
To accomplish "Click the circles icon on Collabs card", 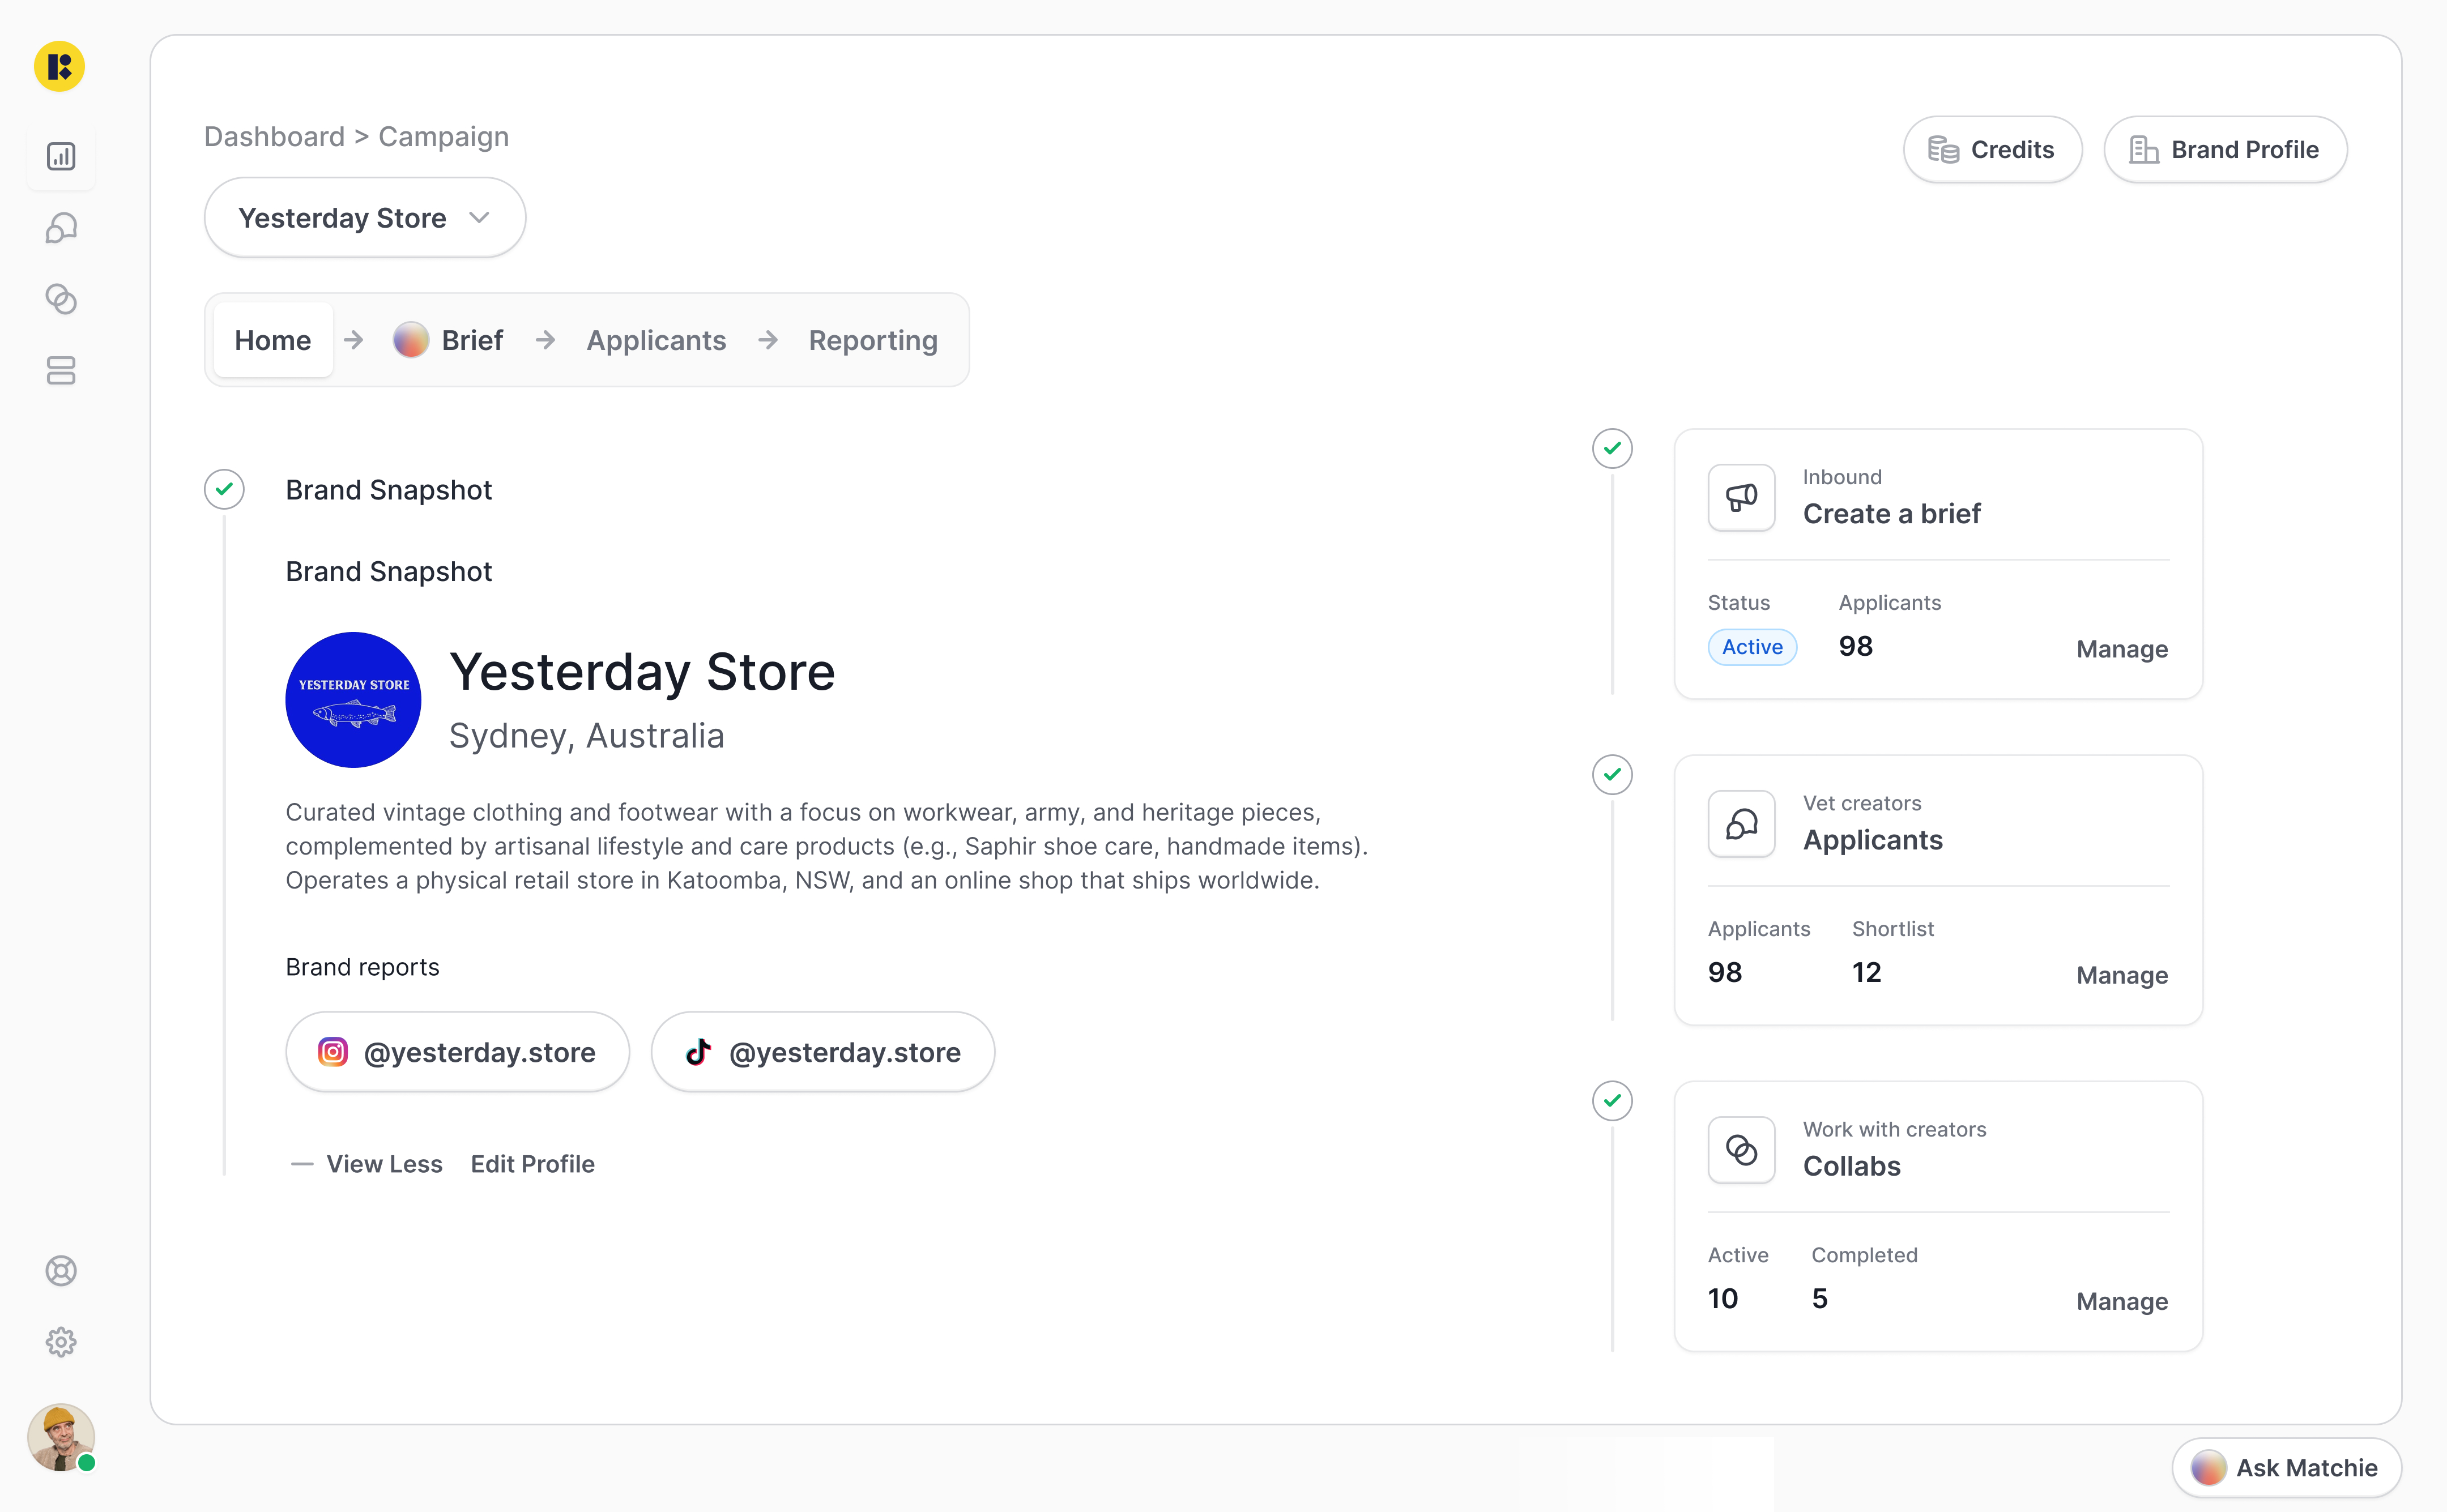I will (x=1741, y=1150).
